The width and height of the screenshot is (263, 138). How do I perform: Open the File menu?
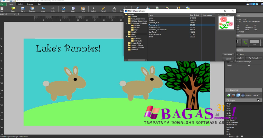pyautogui.click(x=2, y=4)
